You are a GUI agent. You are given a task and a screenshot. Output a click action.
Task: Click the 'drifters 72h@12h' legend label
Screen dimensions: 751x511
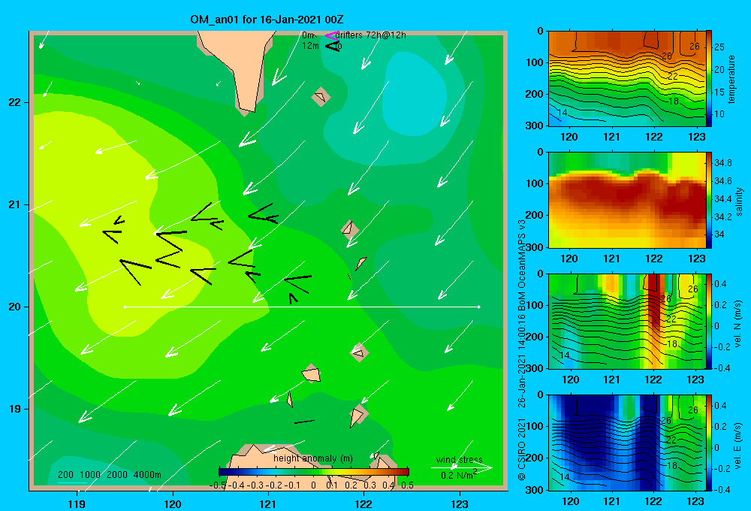point(371,35)
